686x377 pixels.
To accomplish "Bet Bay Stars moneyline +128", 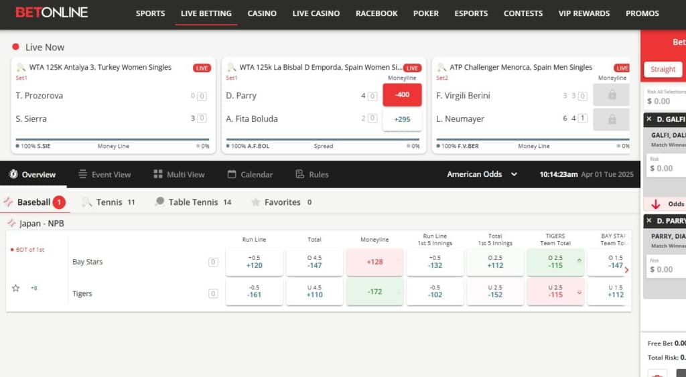I will coord(374,262).
